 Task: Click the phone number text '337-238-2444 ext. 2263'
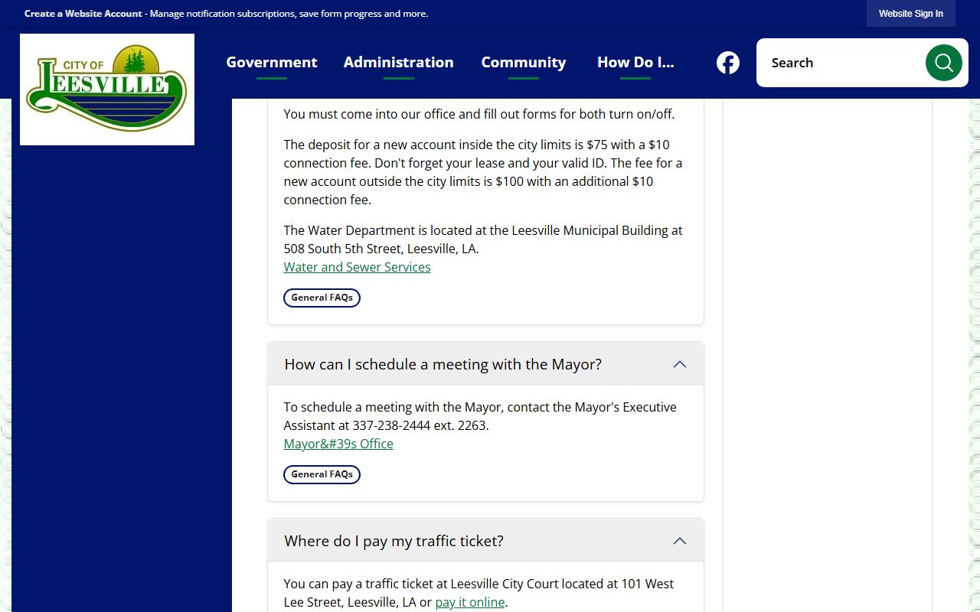click(420, 425)
